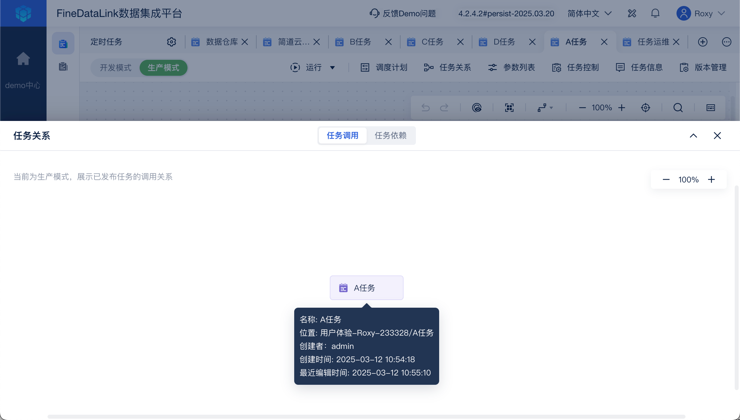740x420 pixels.
Task: Switch to the 简道云 tab
Action: click(x=294, y=42)
